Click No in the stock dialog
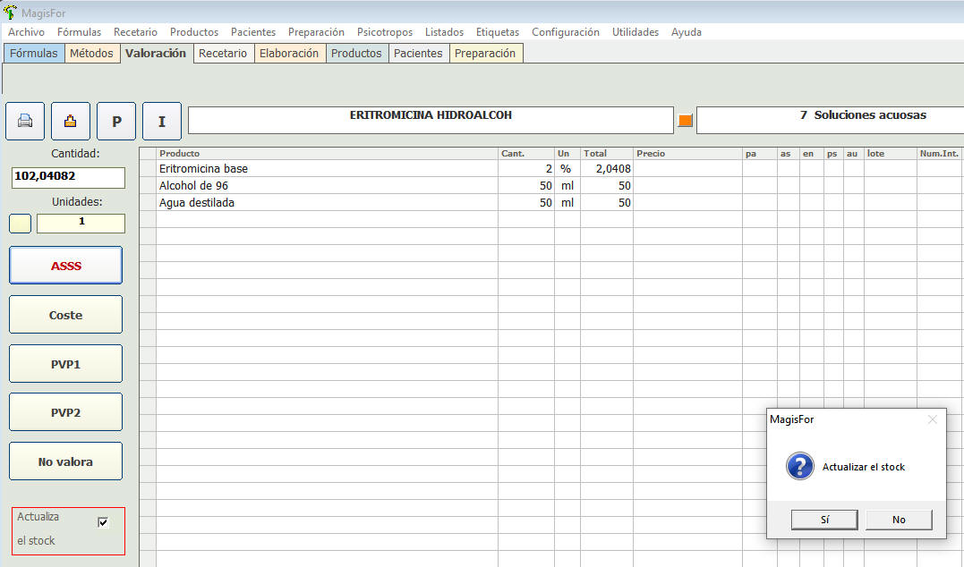This screenshot has height=567, width=964. [x=899, y=520]
